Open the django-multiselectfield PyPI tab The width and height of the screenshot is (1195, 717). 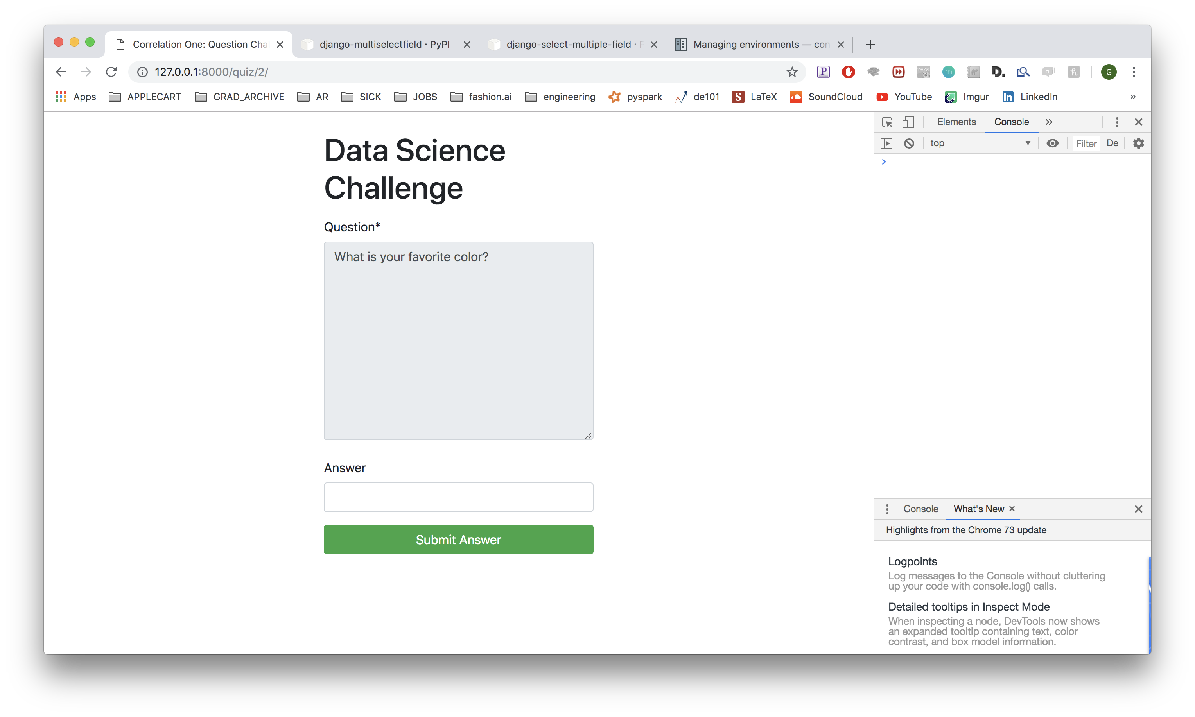(x=384, y=45)
